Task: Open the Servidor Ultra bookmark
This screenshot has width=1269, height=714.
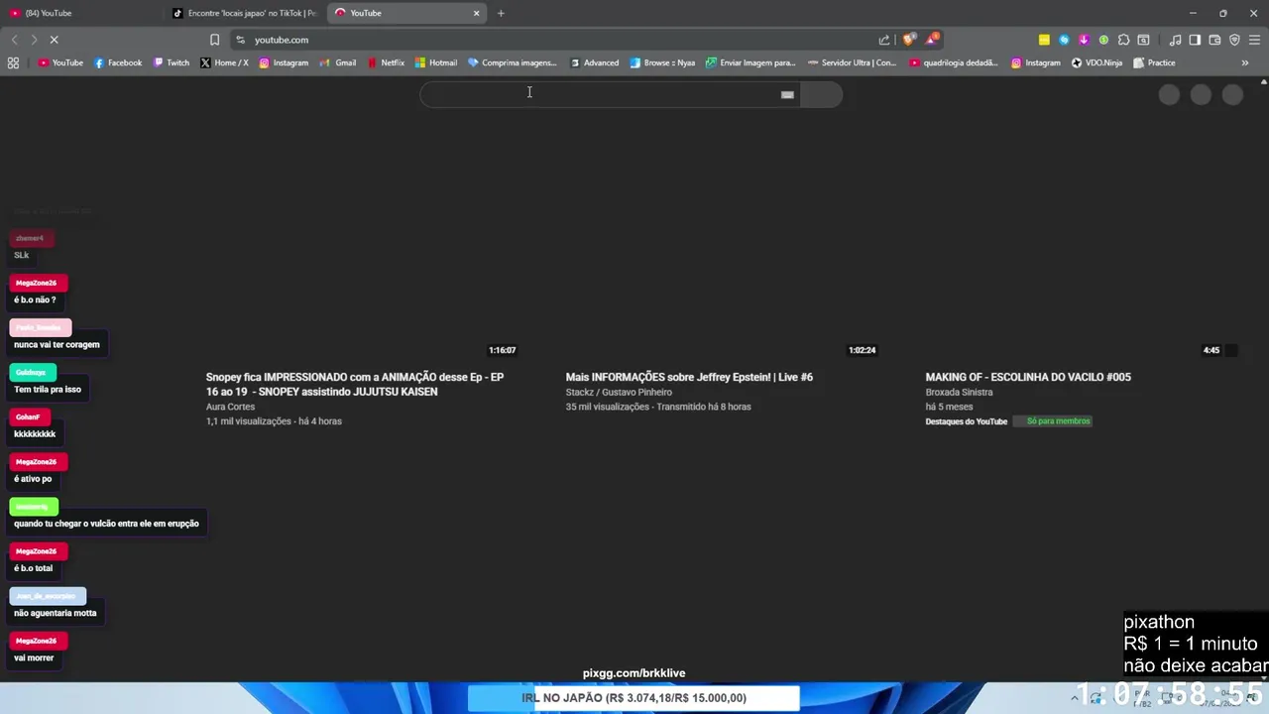Action: [x=852, y=62]
